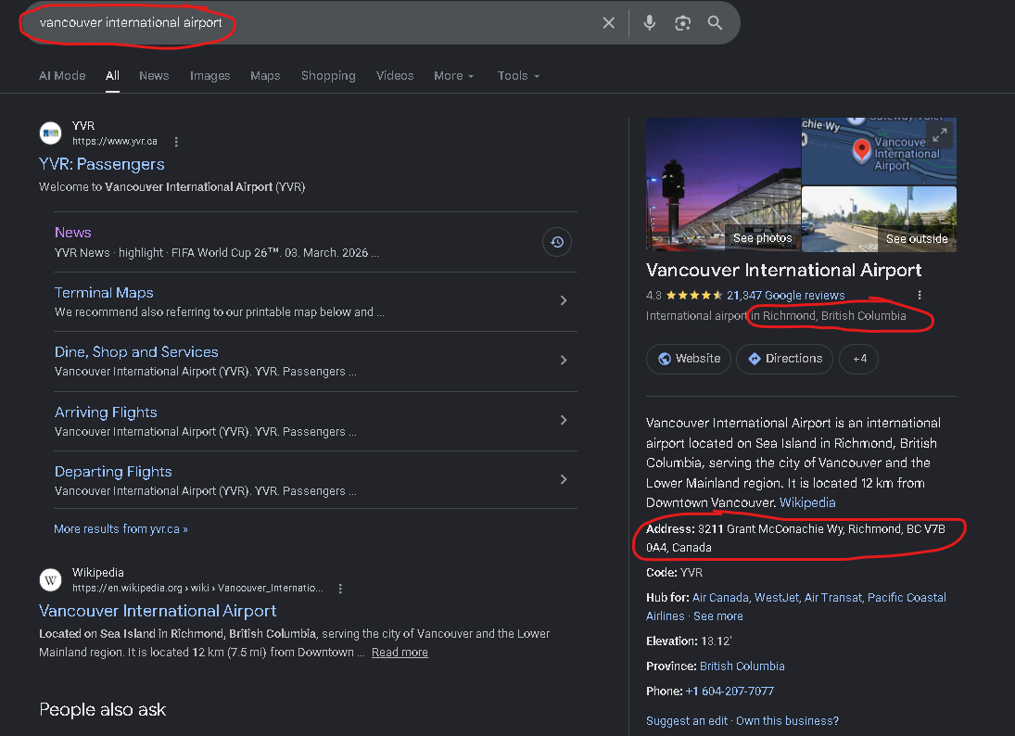
Task: Click See more after the hub airlines
Action: 717,616
